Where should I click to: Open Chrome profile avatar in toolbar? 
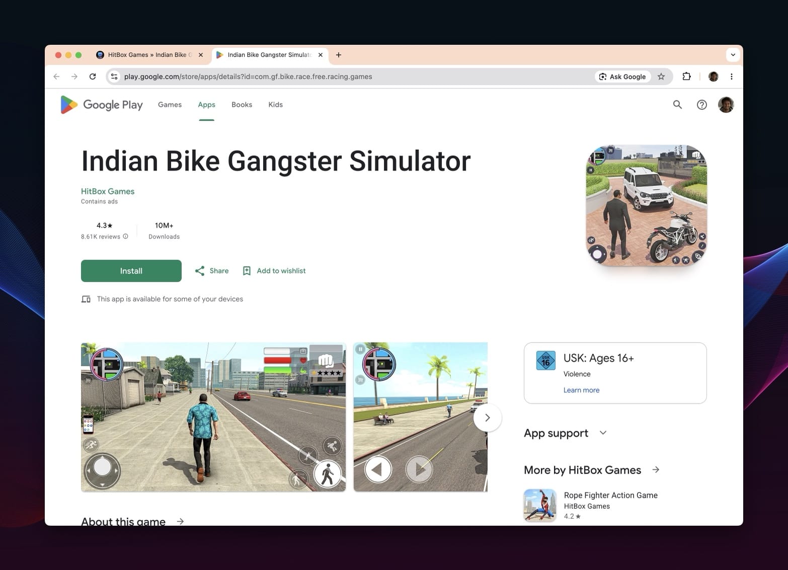[x=713, y=76]
